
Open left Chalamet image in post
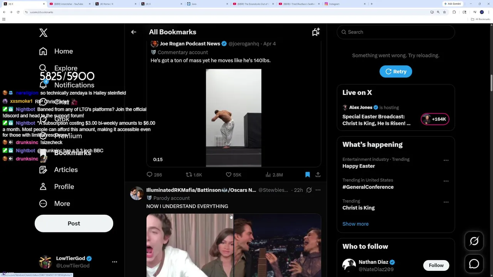[189, 245]
